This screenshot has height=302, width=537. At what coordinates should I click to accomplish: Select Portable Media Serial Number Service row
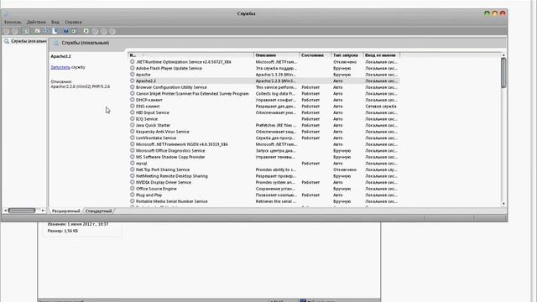pyautogui.click(x=264, y=201)
